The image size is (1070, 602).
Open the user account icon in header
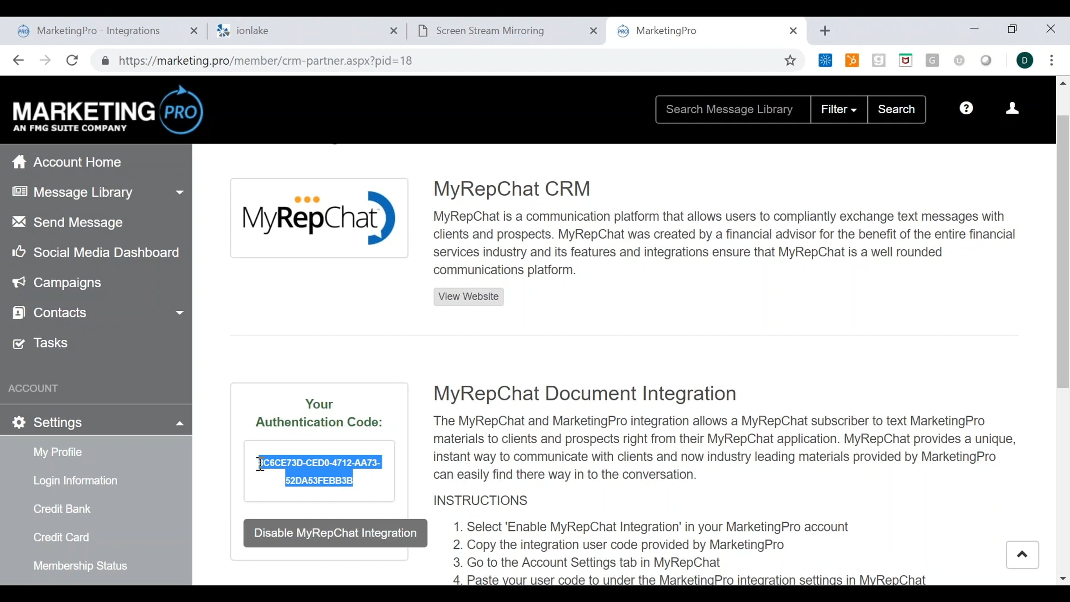click(x=1012, y=108)
